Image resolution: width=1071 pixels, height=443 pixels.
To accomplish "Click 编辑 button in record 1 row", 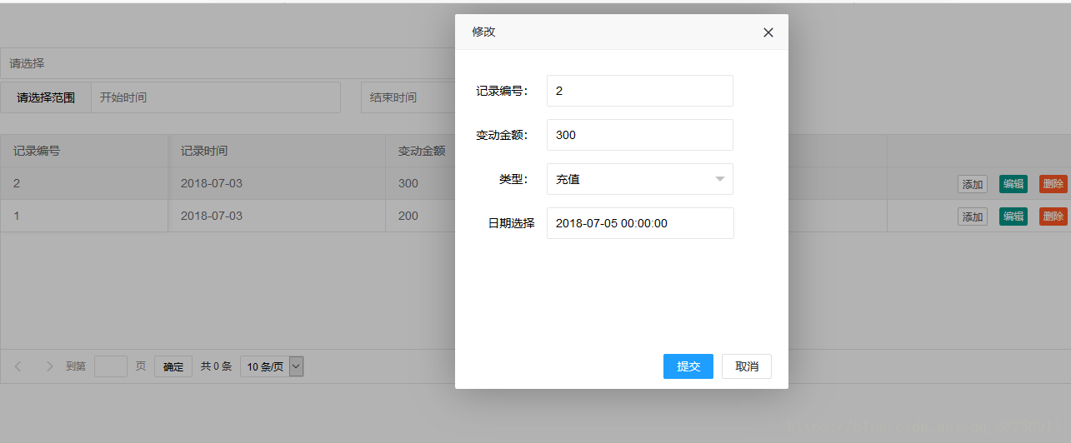I will (1013, 217).
